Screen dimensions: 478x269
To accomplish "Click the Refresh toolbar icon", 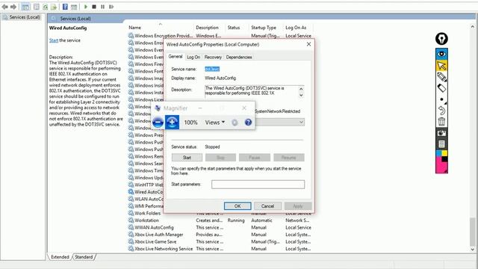I will click(45, 7).
